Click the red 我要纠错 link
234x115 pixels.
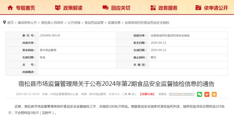click(x=147, y=94)
